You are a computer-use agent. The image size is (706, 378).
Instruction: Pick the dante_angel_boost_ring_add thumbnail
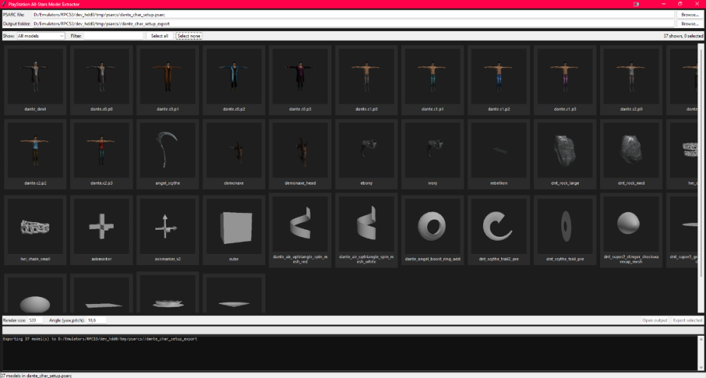click(432, 230)
